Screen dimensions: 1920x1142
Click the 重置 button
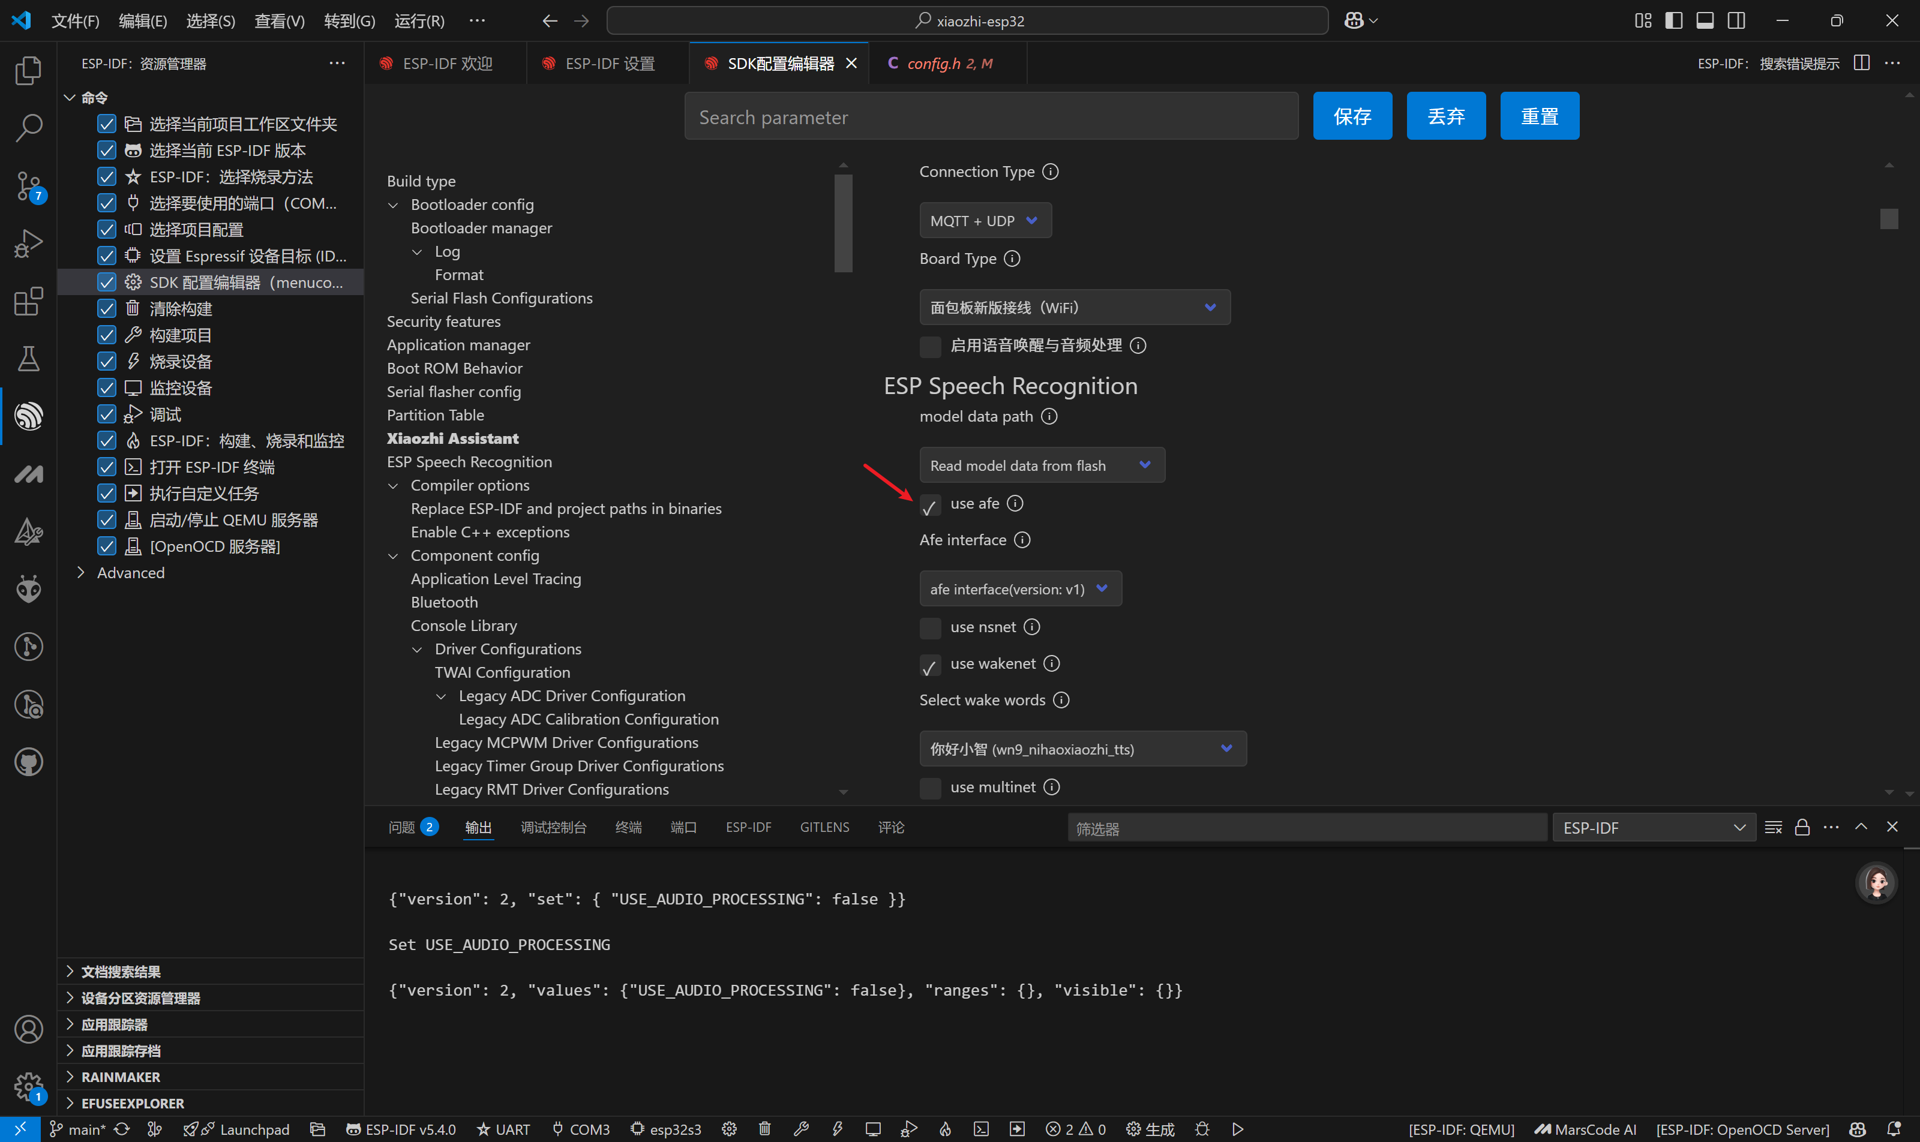pos(1539,116)
